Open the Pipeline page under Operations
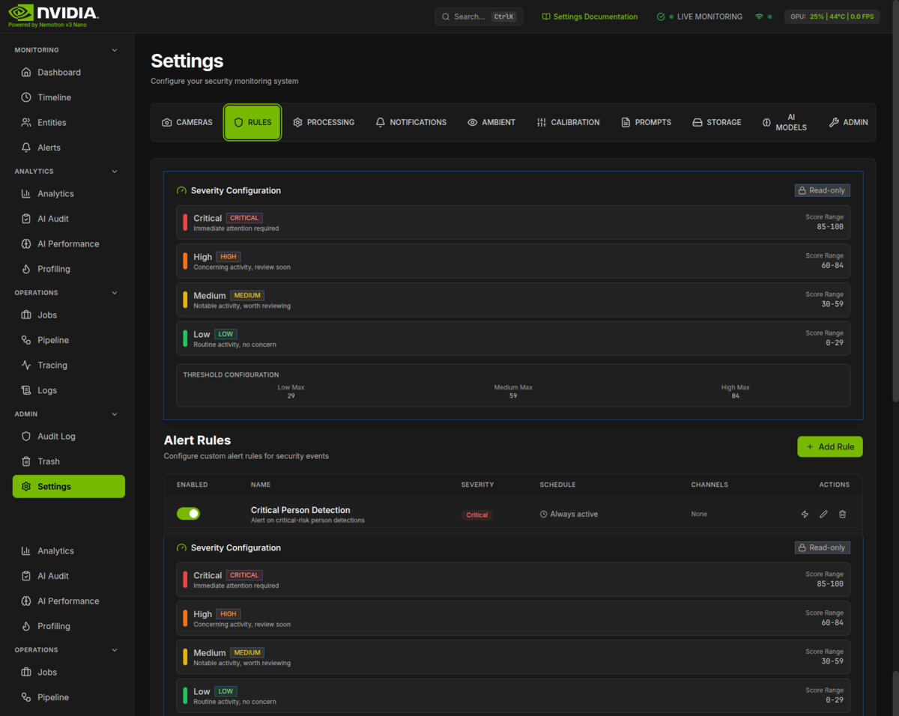The image size is (899, 716). (x=53, y=340)
